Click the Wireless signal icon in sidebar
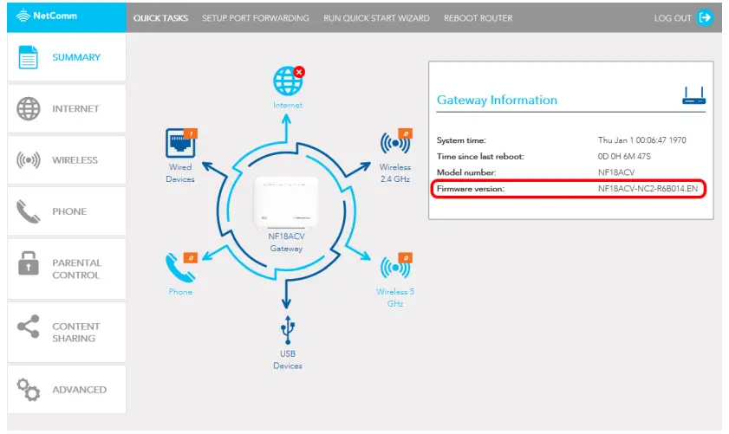 click(29, 160)
